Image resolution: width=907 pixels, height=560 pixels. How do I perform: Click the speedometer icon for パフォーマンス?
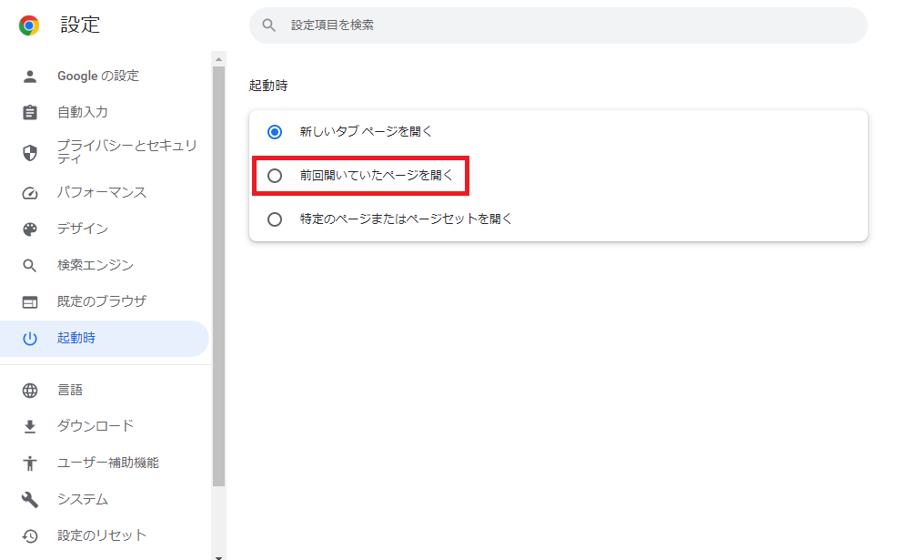(x=30, y=193)
